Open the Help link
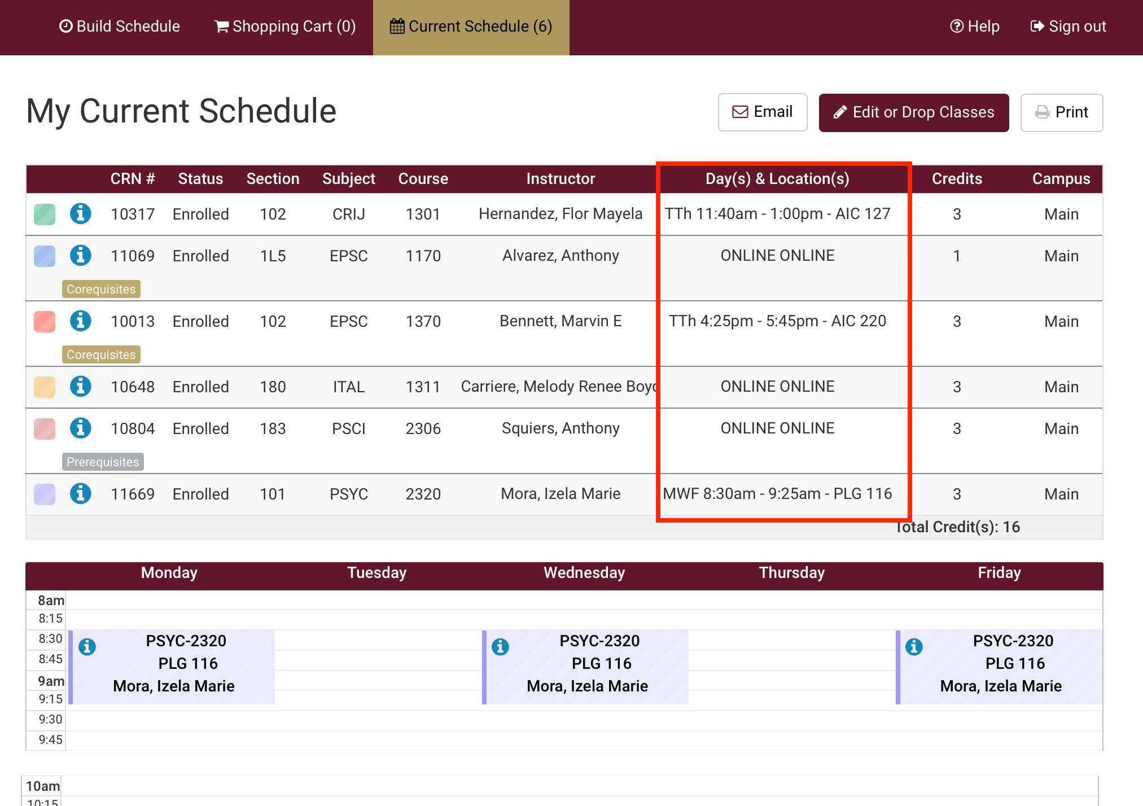 point(975,27)
